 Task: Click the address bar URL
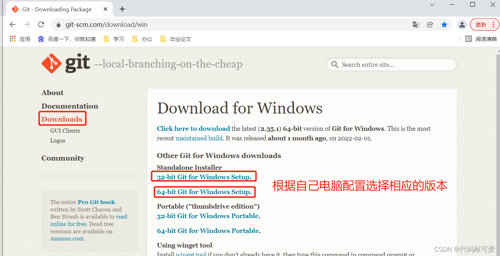pyautogui.click(x=107, y=25)
